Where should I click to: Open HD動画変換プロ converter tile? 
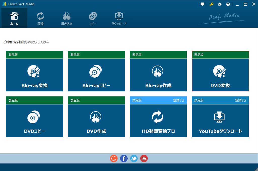(158, 121)
